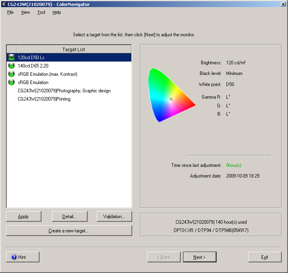The height and width of the screenshot is (273, 288).
Task: Click the Black level value Minimum
Action: 234,73
